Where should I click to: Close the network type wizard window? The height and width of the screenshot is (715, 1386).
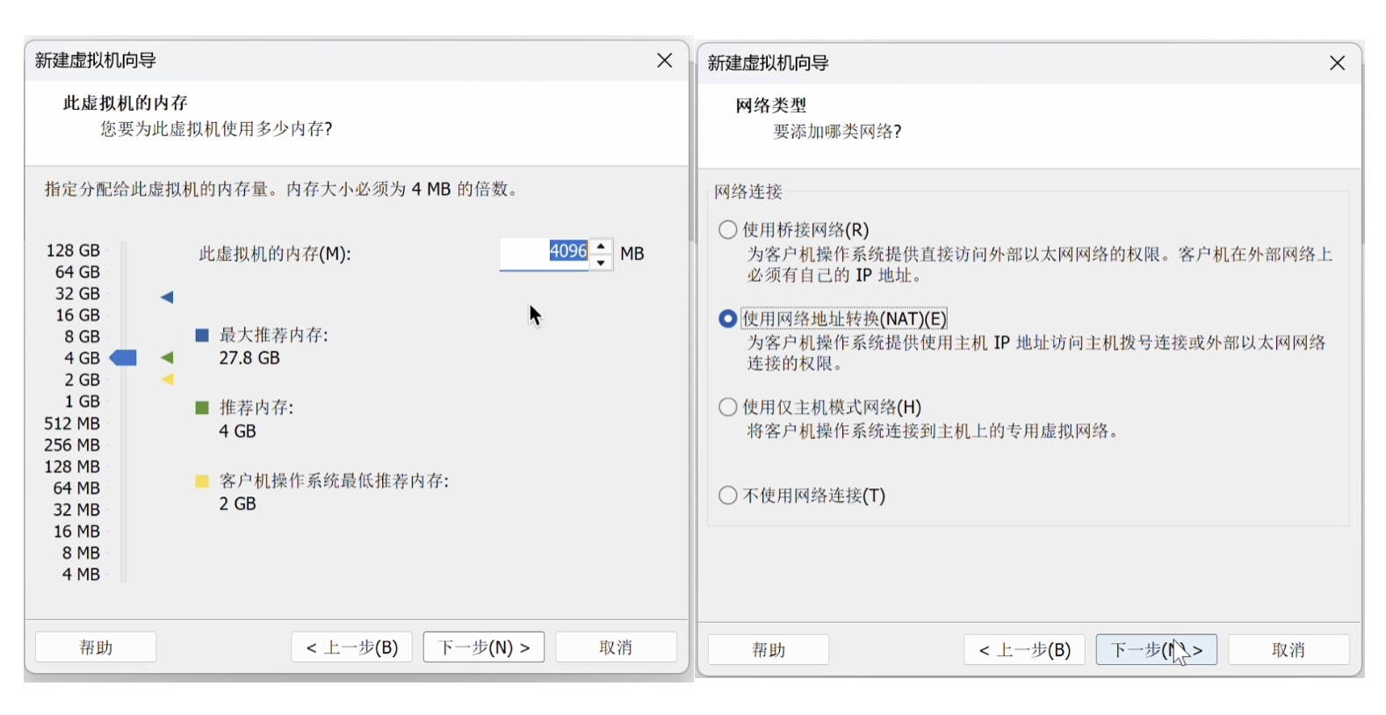1337,63
